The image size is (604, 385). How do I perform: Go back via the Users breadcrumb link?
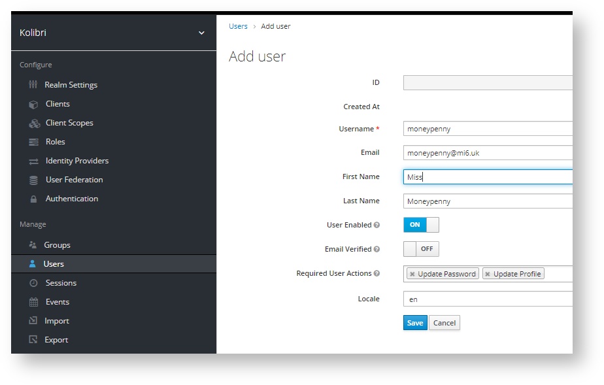click(237, 26)
